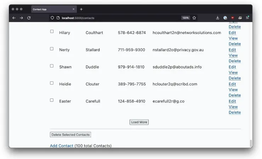This screenshot has height=159, width=262.
Task: Open the Firefox application menu icon
Action: [x=247, y=18]
